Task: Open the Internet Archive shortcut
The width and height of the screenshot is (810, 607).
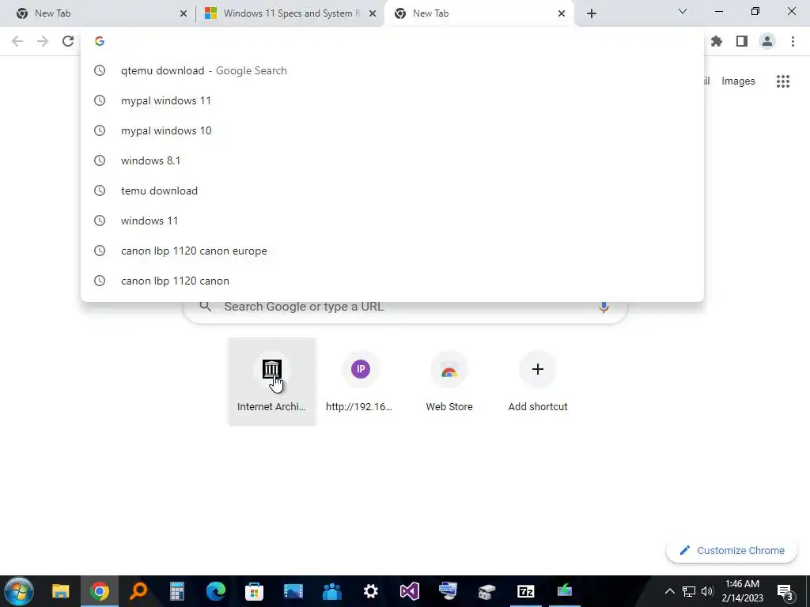Action: point(272,382)
